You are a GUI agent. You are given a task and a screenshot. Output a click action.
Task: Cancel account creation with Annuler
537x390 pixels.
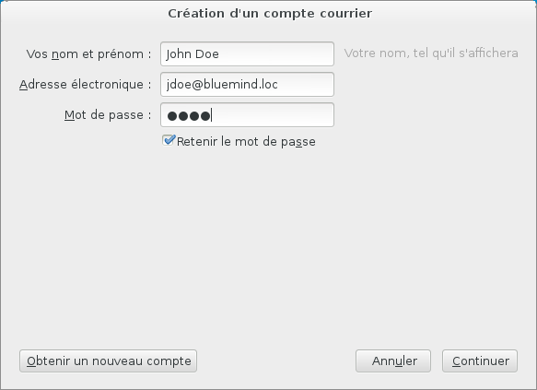point(393,360)
